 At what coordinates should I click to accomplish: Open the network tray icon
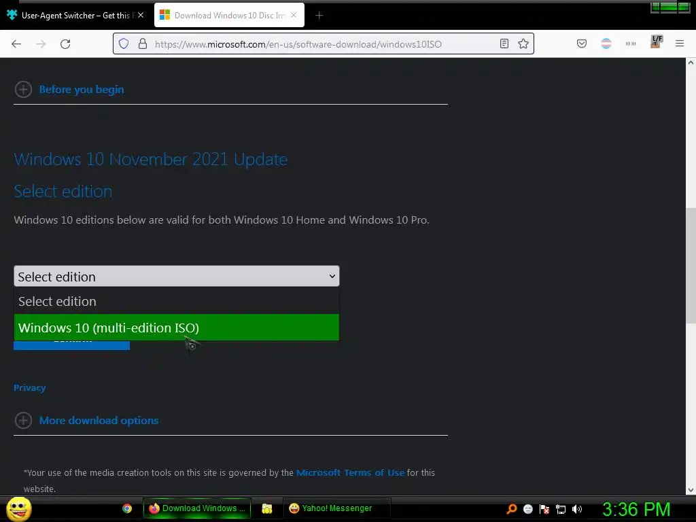click(x=561, y=510)
